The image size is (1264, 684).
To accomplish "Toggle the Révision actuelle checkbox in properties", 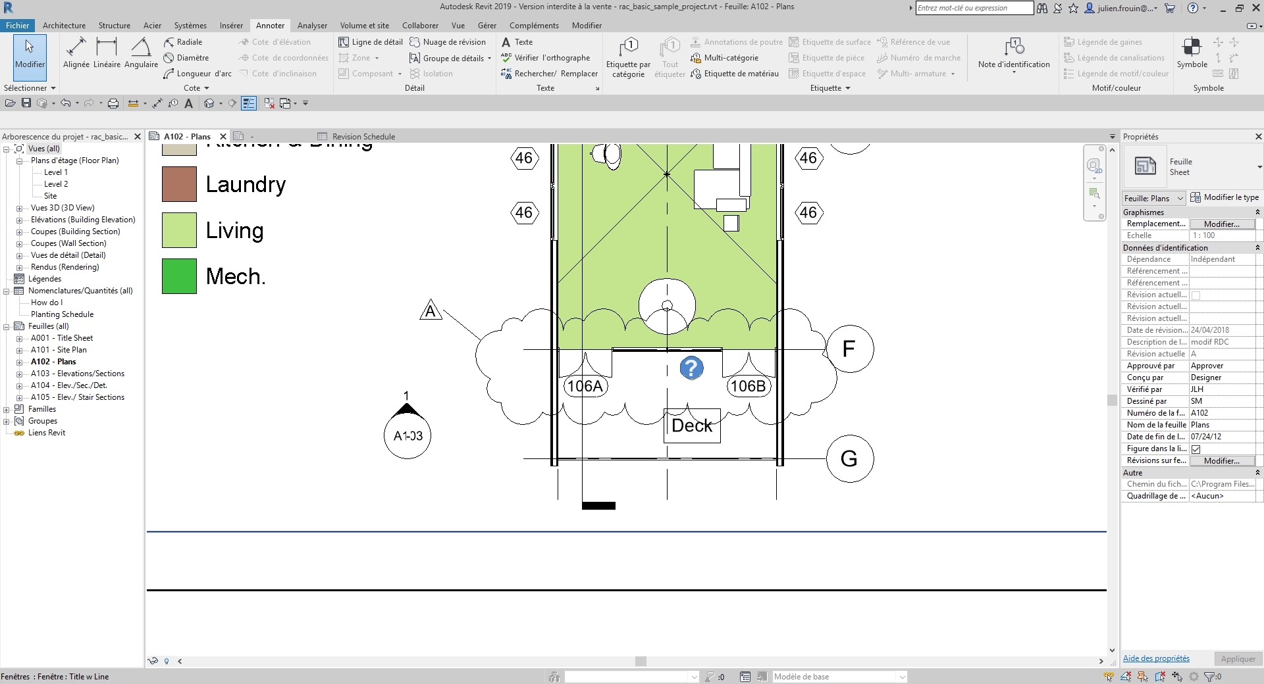I will [1196, 295].
